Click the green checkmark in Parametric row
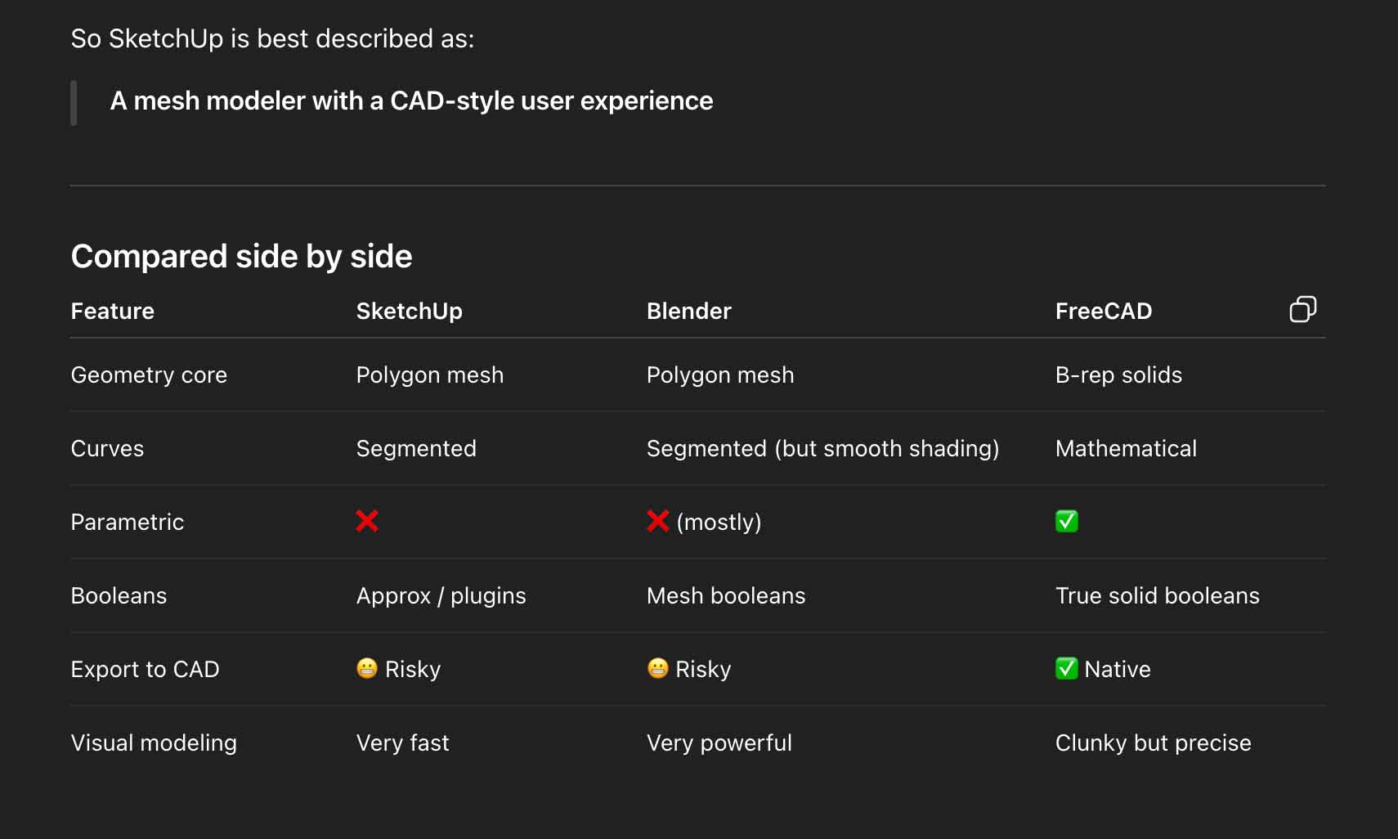The height and width of the screenshot is (839, 1398). [1066, 521]
